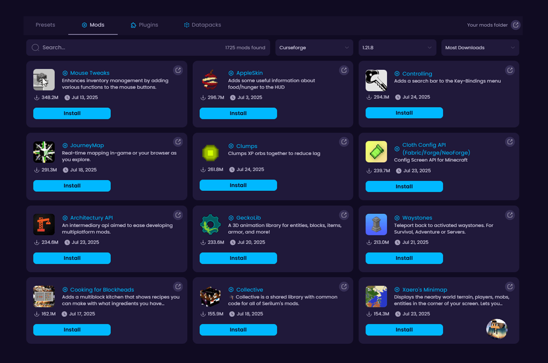Open the 1.21.8 version dropdown
The width and height of the screenshot is (548, 363).
coord(397,47)
